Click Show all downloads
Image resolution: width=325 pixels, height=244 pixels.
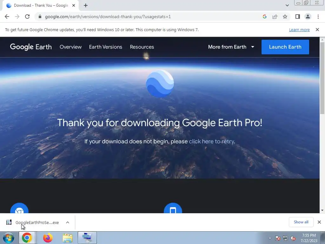coord(301,222)
